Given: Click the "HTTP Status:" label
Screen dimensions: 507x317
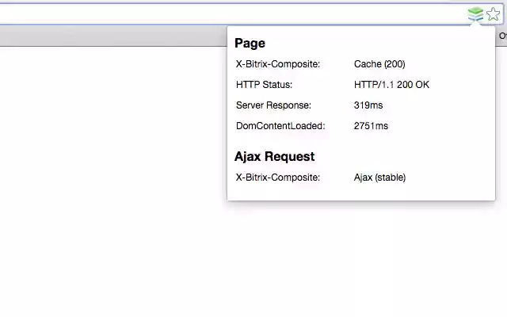Looking at the screenshot, I should (x=264, y=85).
